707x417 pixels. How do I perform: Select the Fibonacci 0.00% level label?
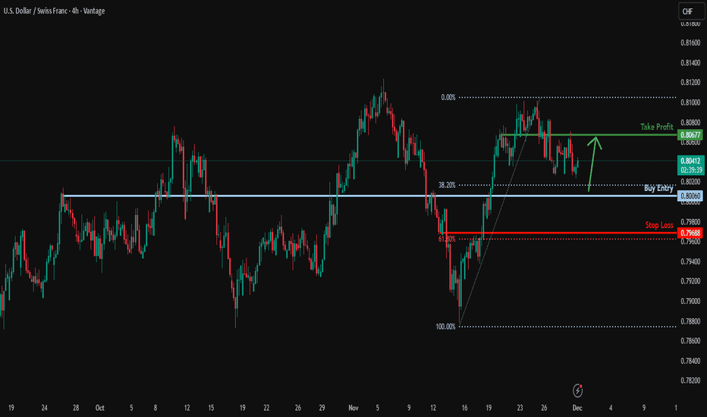click(448, 98)
